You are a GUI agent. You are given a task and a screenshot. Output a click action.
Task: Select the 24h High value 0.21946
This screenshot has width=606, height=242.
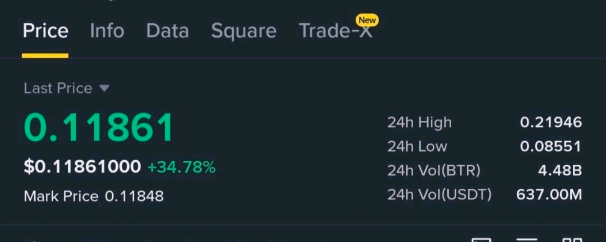(x=551, y=122)
